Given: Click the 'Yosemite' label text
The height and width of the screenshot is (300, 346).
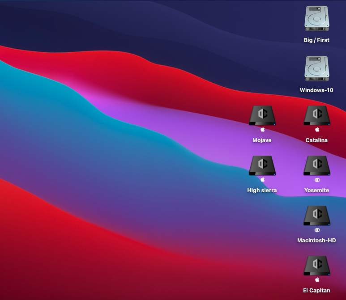Looking at the screenshot, I should tap(316, 190).
